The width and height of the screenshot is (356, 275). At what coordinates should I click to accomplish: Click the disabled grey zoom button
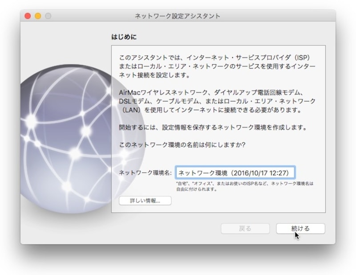pos(48,16)
